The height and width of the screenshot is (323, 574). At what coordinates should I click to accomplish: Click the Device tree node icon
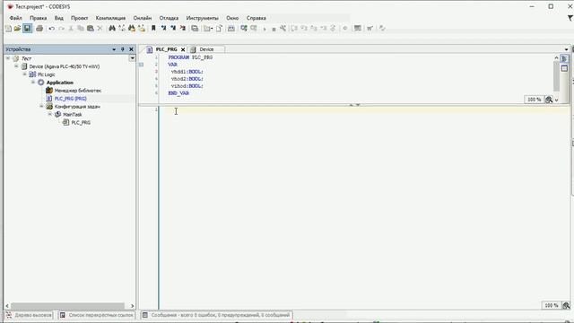[x=24, y=66]
